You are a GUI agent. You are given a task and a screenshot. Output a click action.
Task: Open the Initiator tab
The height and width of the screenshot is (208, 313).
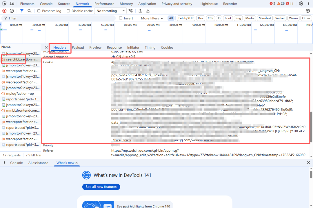133,47
